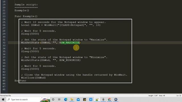
Task: Click the 'length : 1,347' status entry
Action: coord(153,96)
